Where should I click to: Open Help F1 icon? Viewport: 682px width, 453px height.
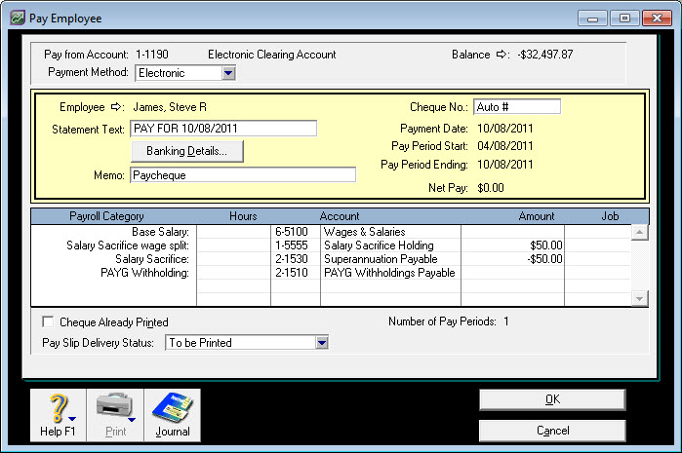(59, 408)
